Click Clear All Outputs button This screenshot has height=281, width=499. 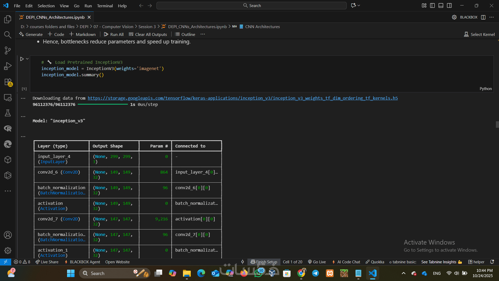pyautogui.click(x=148, y=34)
